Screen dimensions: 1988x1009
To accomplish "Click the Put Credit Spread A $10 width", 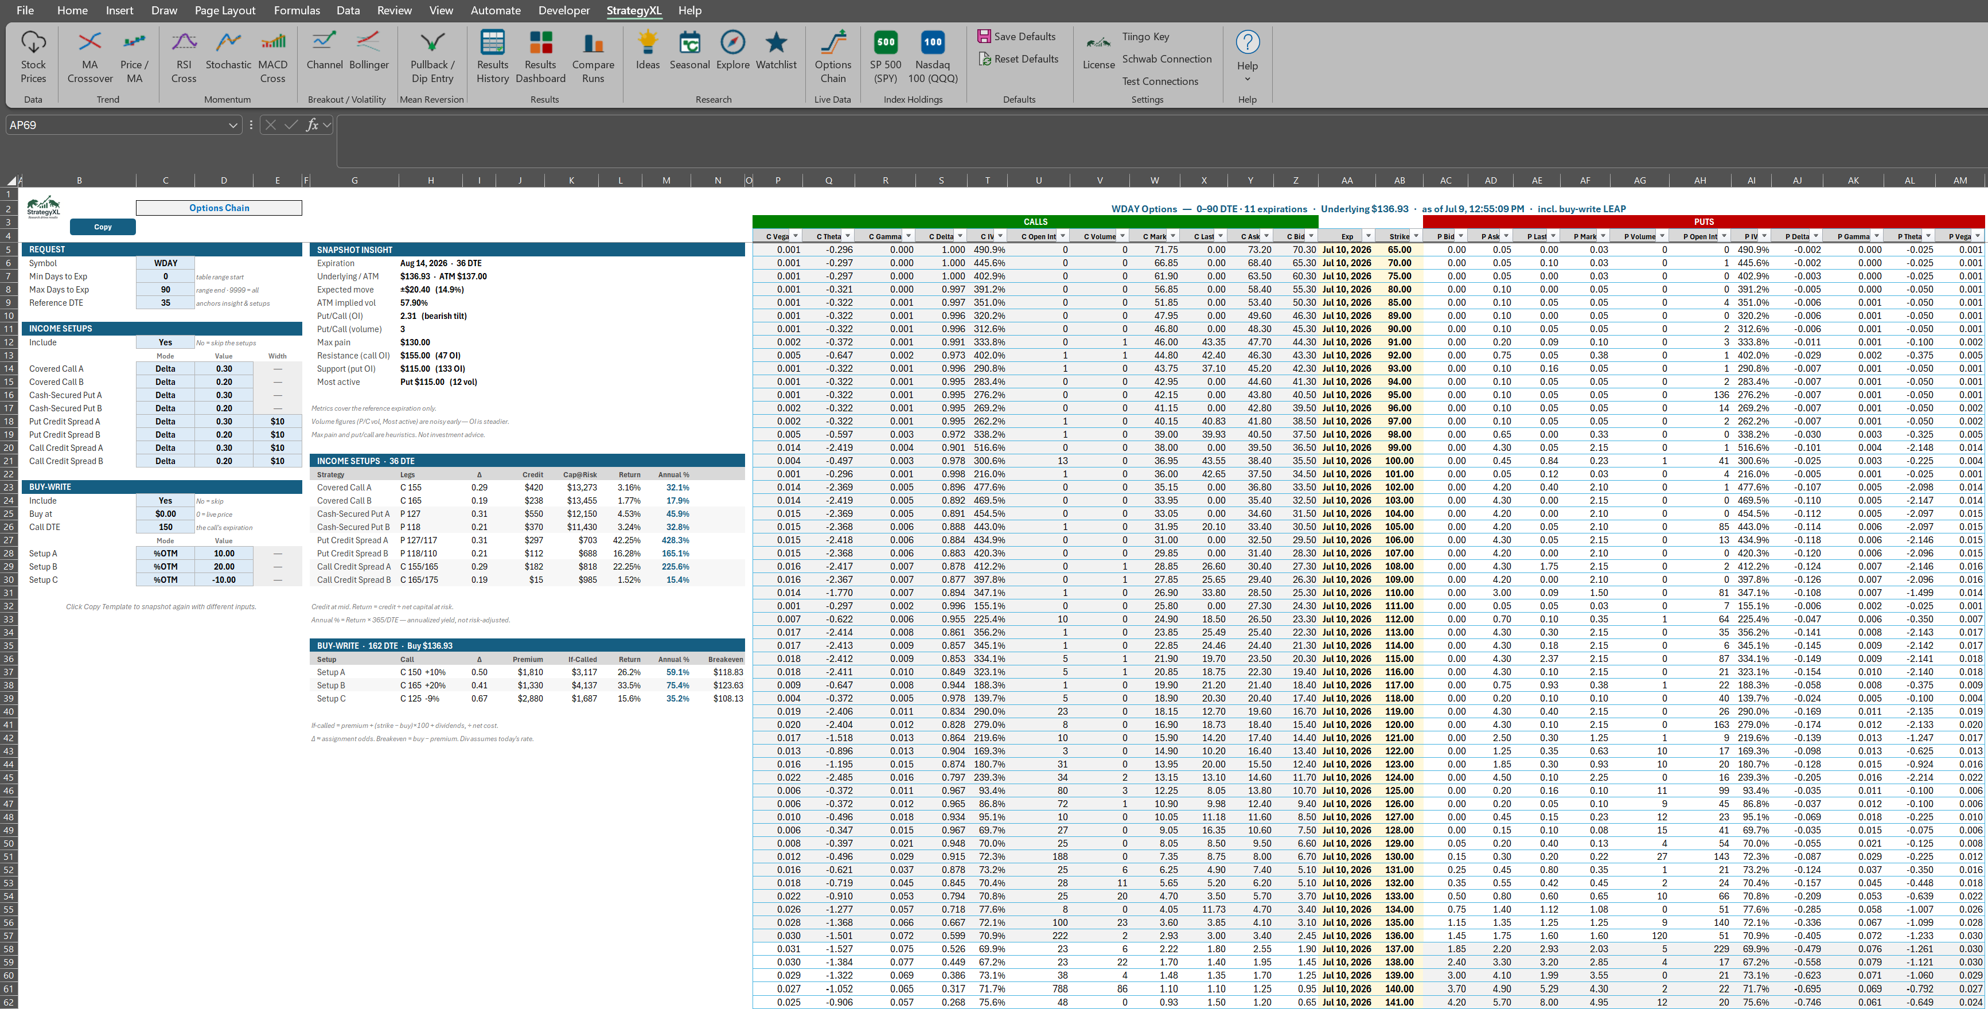I will tap(278, 422).
